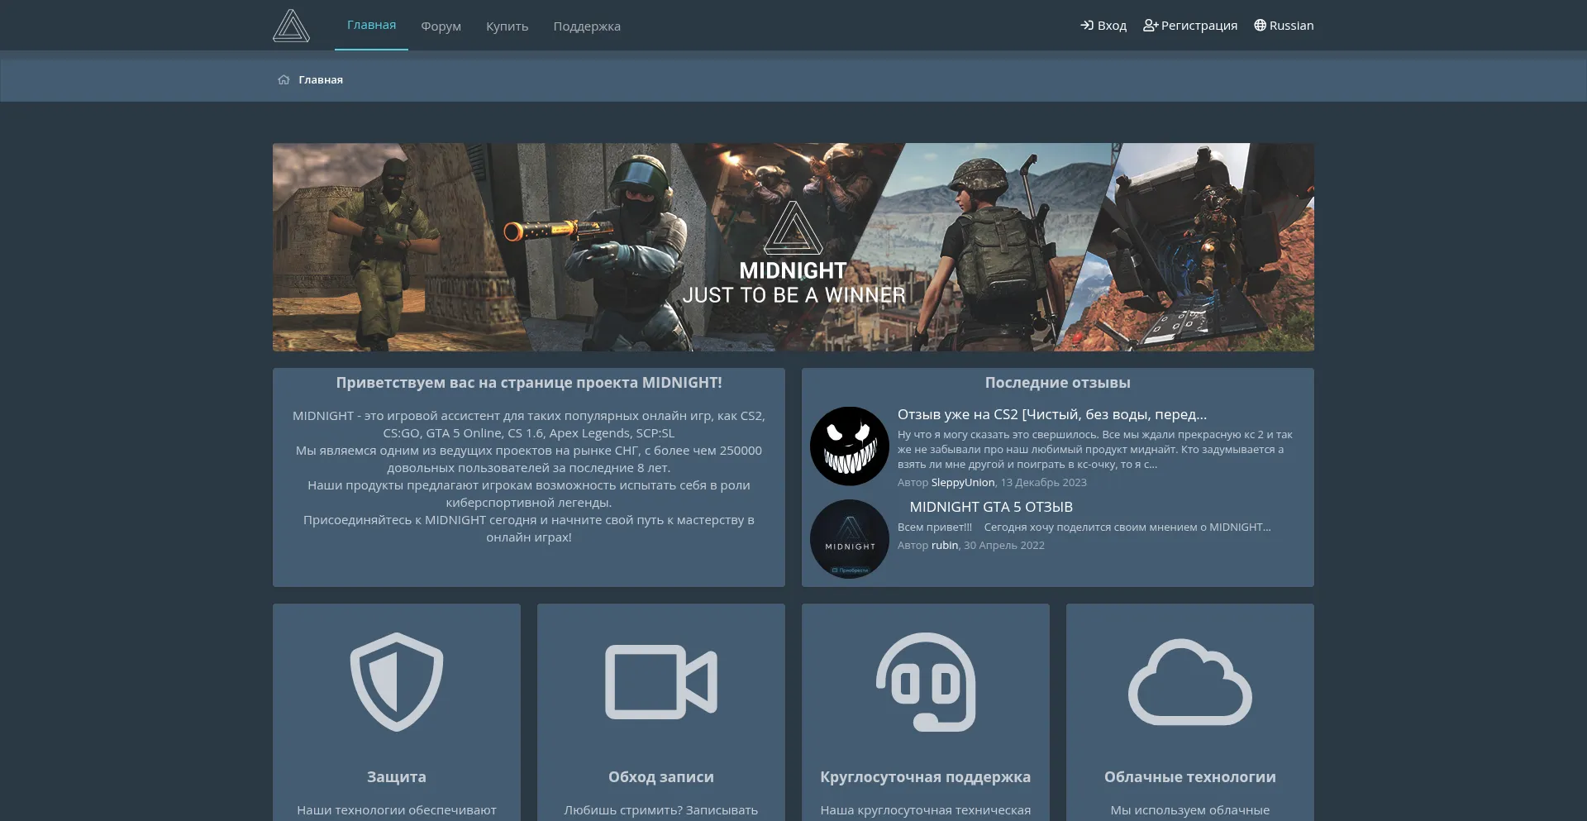
Task: Click the author name SleppyUnion
Action: (x=963, y=483)
